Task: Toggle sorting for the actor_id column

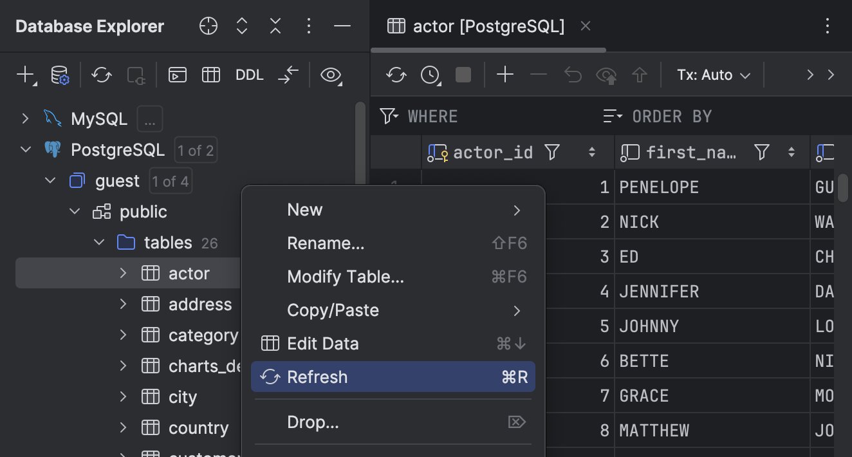Action: tap(591, 152)
